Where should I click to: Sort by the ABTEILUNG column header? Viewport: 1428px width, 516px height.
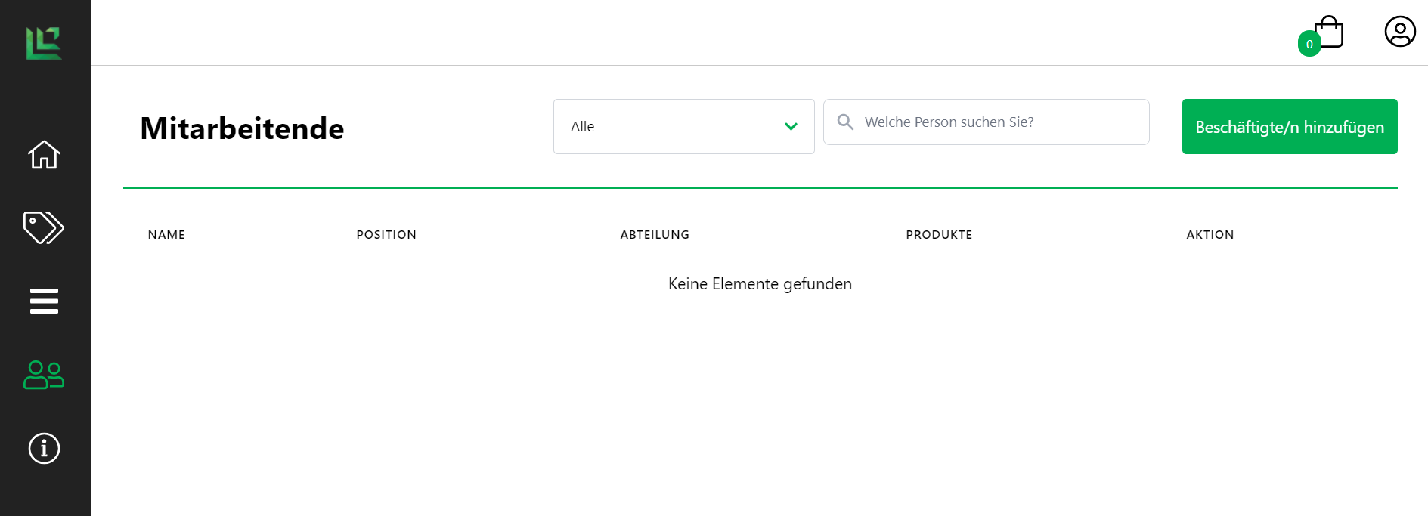point(655,235)
